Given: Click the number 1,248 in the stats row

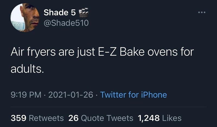Looking at the screenshot, I should pos(149,118).
